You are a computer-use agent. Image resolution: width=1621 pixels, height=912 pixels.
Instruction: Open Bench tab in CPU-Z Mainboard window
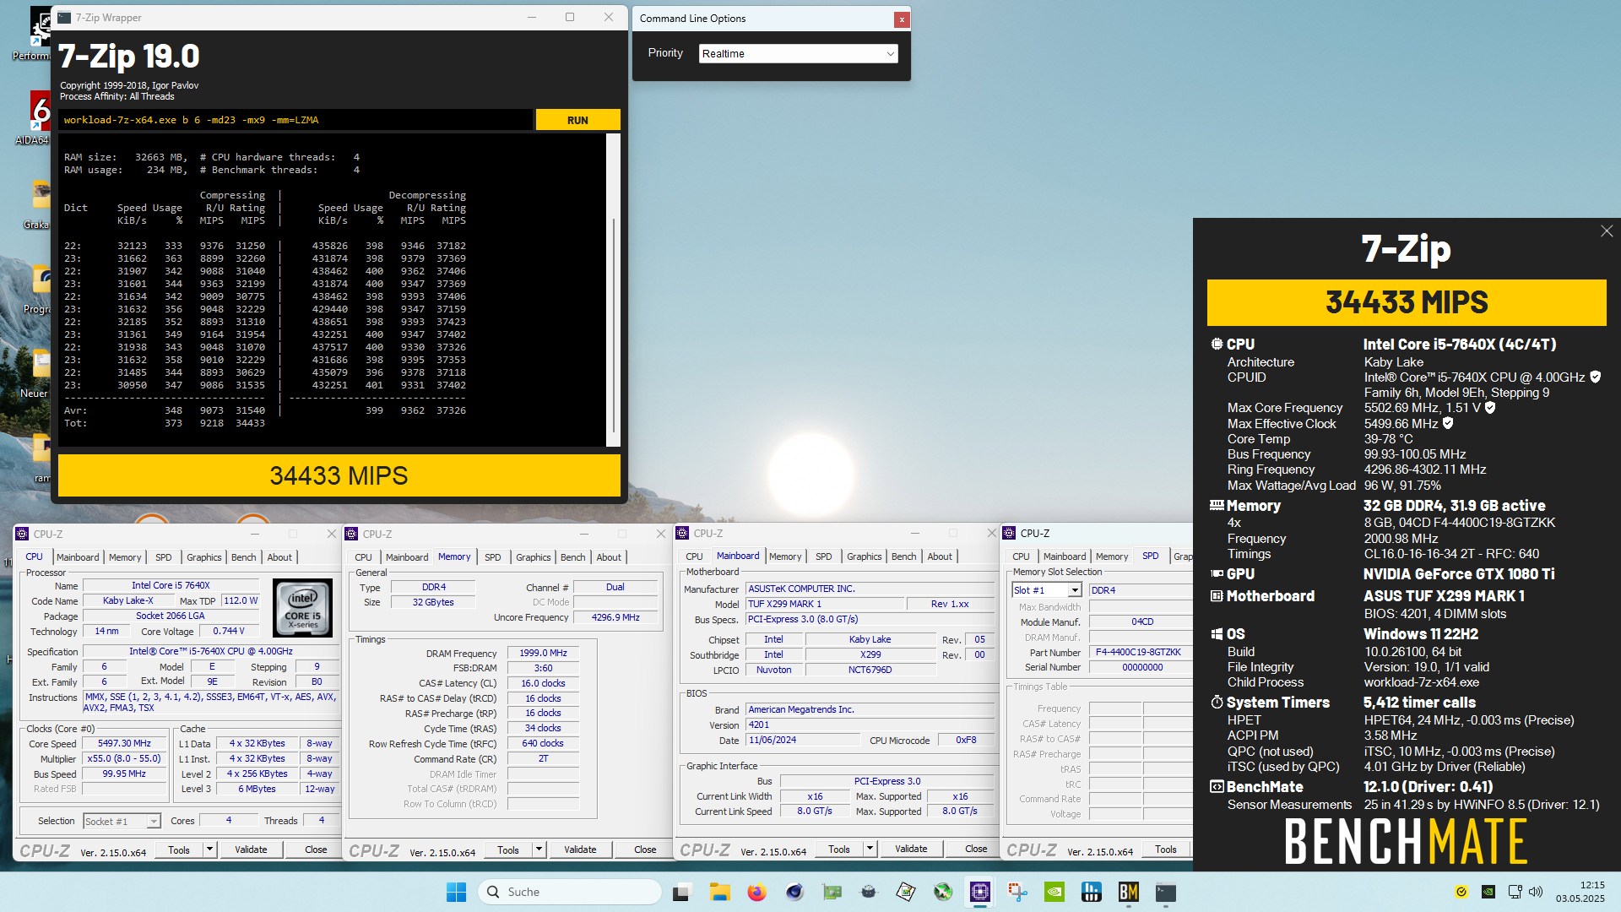click(x=903, y=556)
